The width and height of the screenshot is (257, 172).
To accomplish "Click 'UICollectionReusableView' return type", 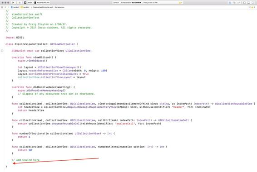I will pyautogui.click(x=233, y=104).
